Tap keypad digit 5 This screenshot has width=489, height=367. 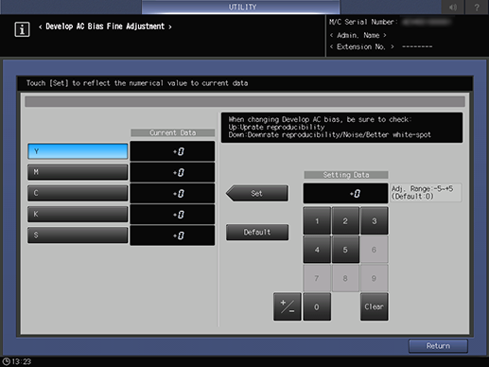345,250
